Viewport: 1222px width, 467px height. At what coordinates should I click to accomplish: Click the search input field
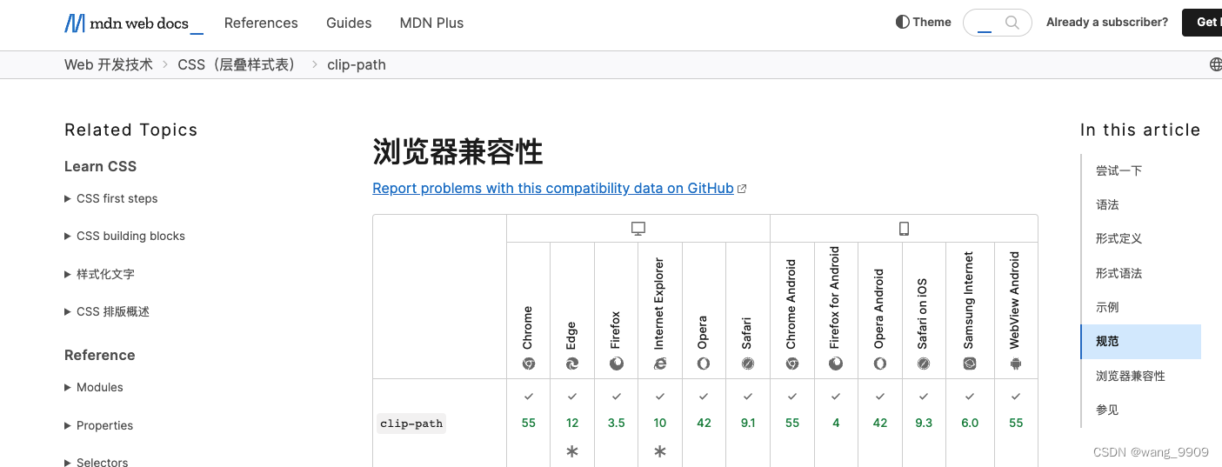pyautogui.click(x=998, y=23)
